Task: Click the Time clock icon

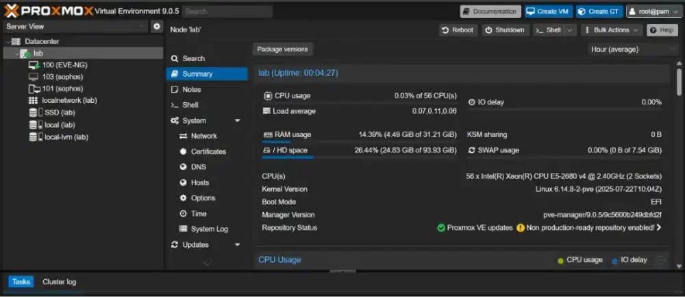Action: (183, 214)
